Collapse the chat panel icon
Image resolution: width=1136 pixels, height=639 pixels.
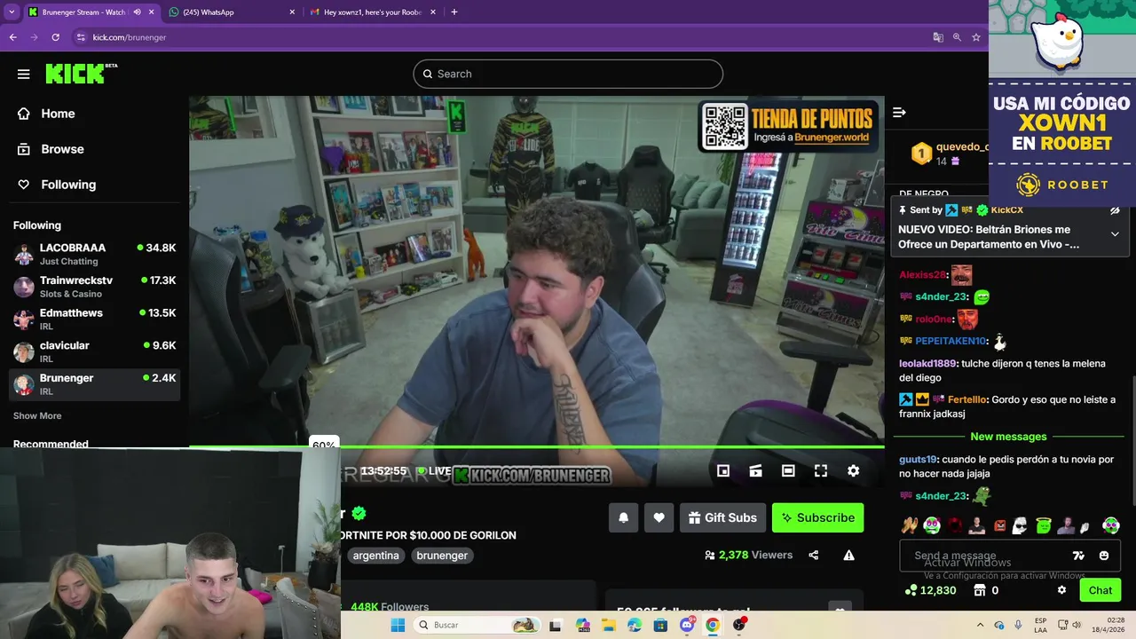899,112
